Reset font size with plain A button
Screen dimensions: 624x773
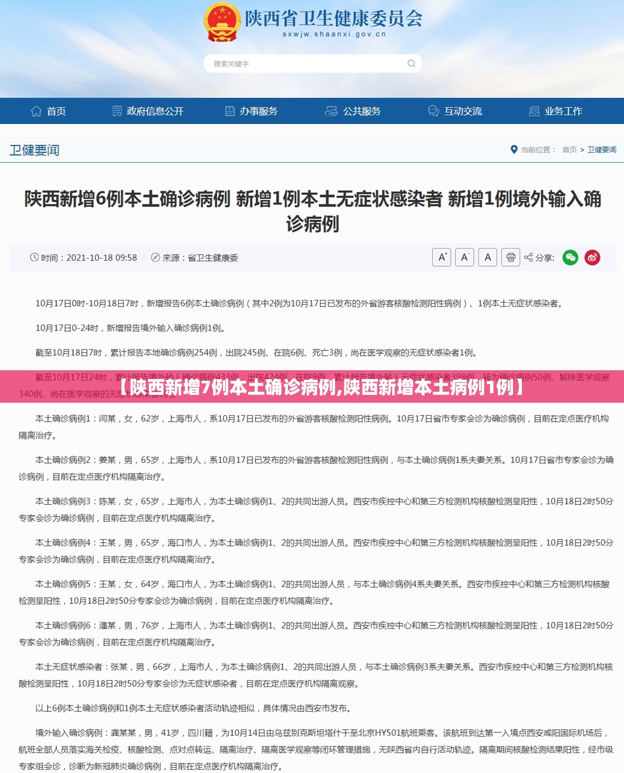487,257
